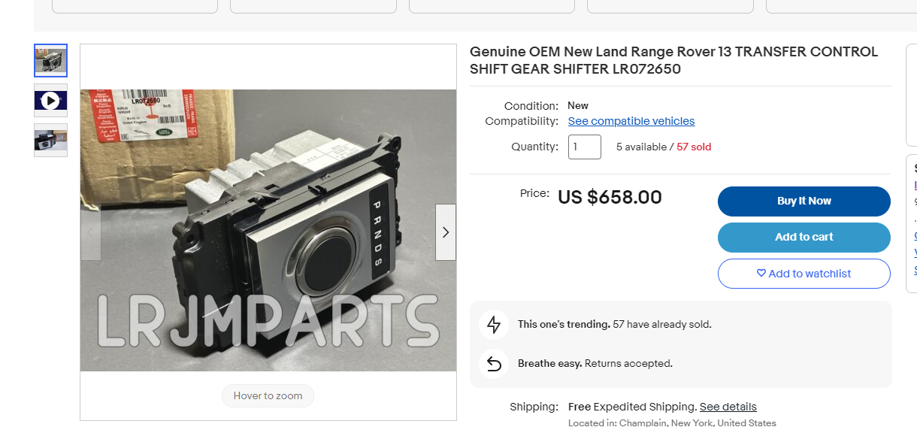Click the Buy It Now button
The width and height of the screenshot is (917, 427).
[x=804, y=201]
